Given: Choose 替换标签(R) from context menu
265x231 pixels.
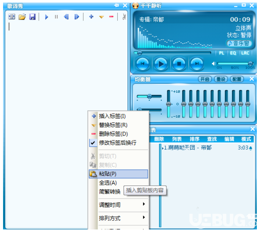Looking at the screenshot, I should (x=118, y=125).
